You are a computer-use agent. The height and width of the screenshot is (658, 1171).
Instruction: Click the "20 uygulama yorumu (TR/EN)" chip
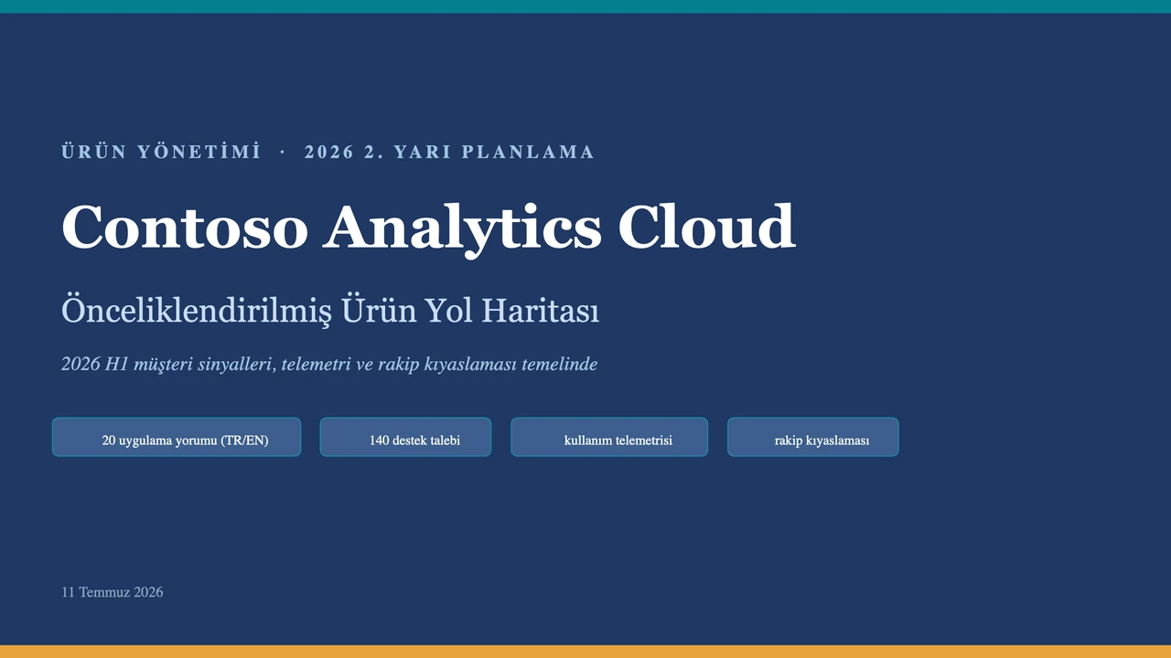pyautogui.click(x=177, y=437)
